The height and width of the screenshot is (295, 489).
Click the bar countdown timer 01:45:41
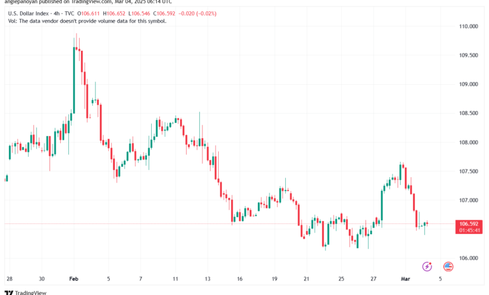(469, 230)
